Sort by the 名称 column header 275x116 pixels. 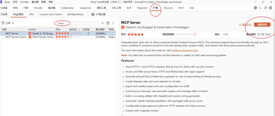click(14, 29)
